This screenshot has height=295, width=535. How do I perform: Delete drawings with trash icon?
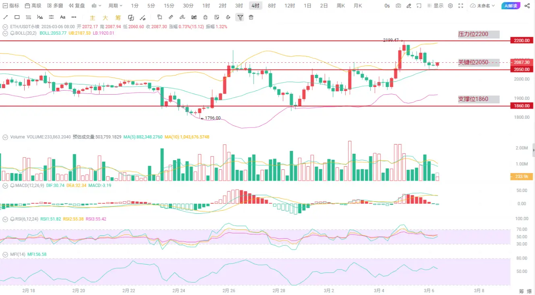point(251,17)
